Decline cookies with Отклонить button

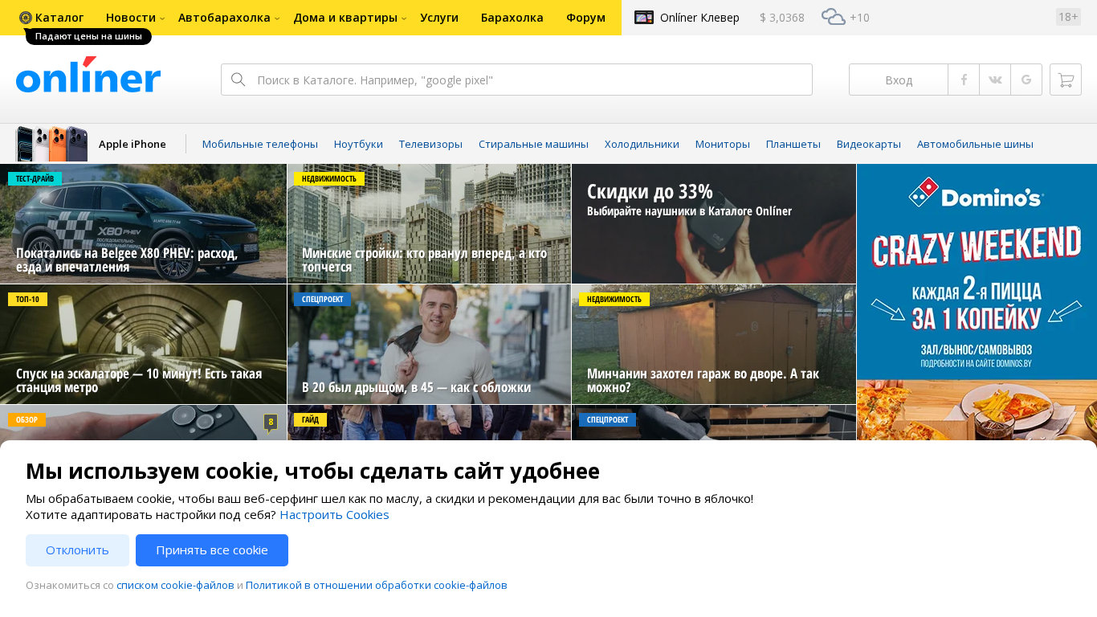pyautogui.click(x=77, y=550)
